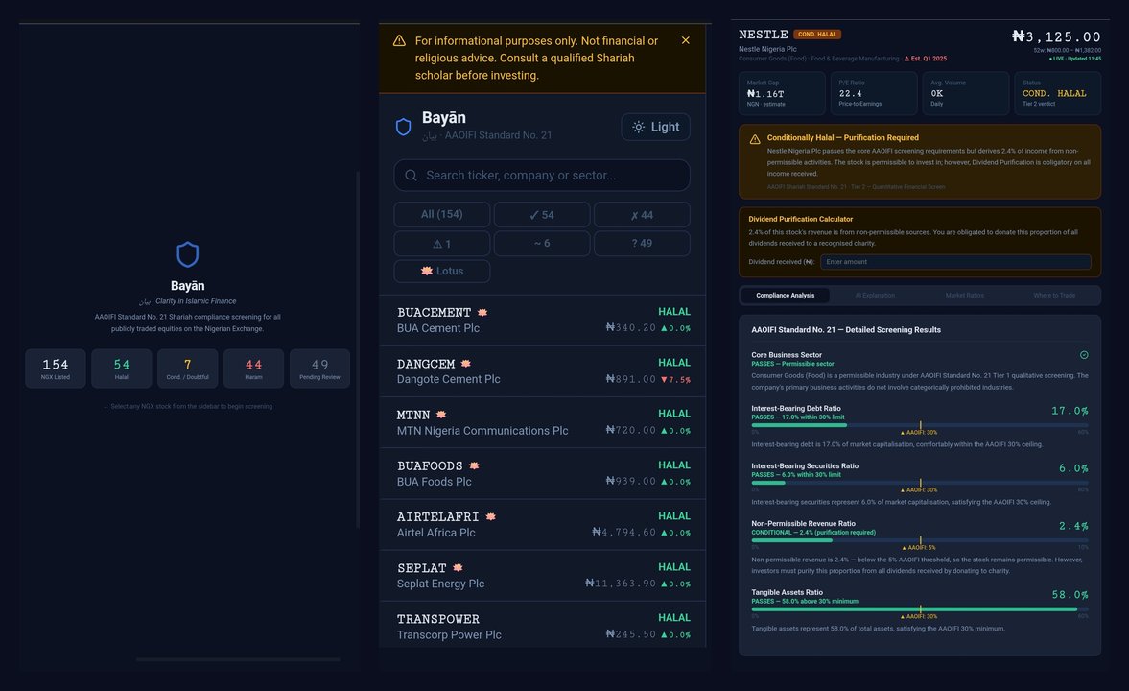Focus the search ticker, company or sector field
The width and height of the screenshot is (1129, 691).
pos(541,175)
